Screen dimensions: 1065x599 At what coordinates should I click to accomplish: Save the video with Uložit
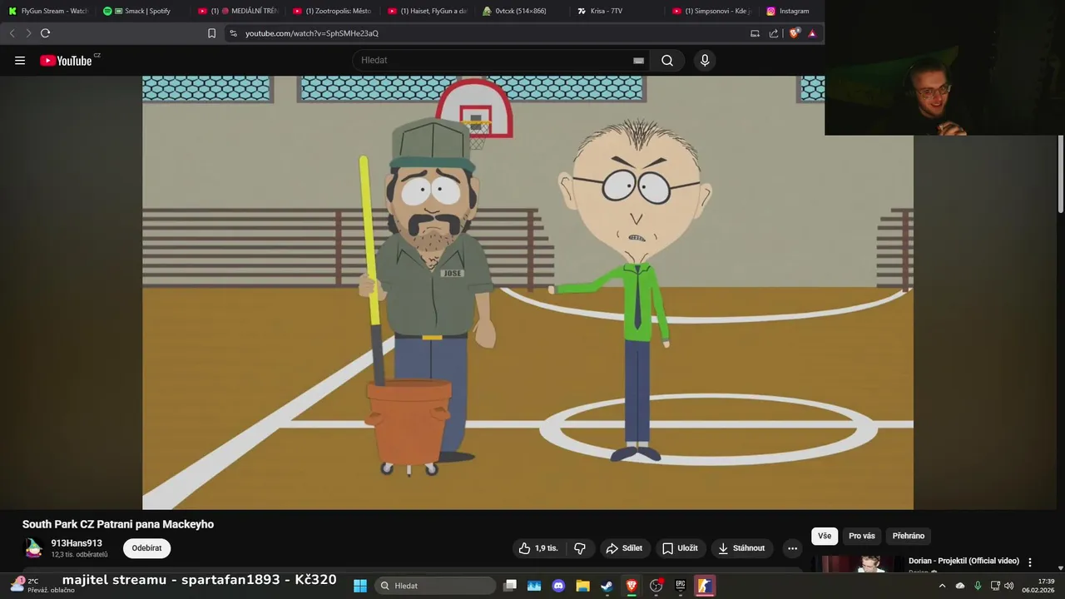point(680,548)
